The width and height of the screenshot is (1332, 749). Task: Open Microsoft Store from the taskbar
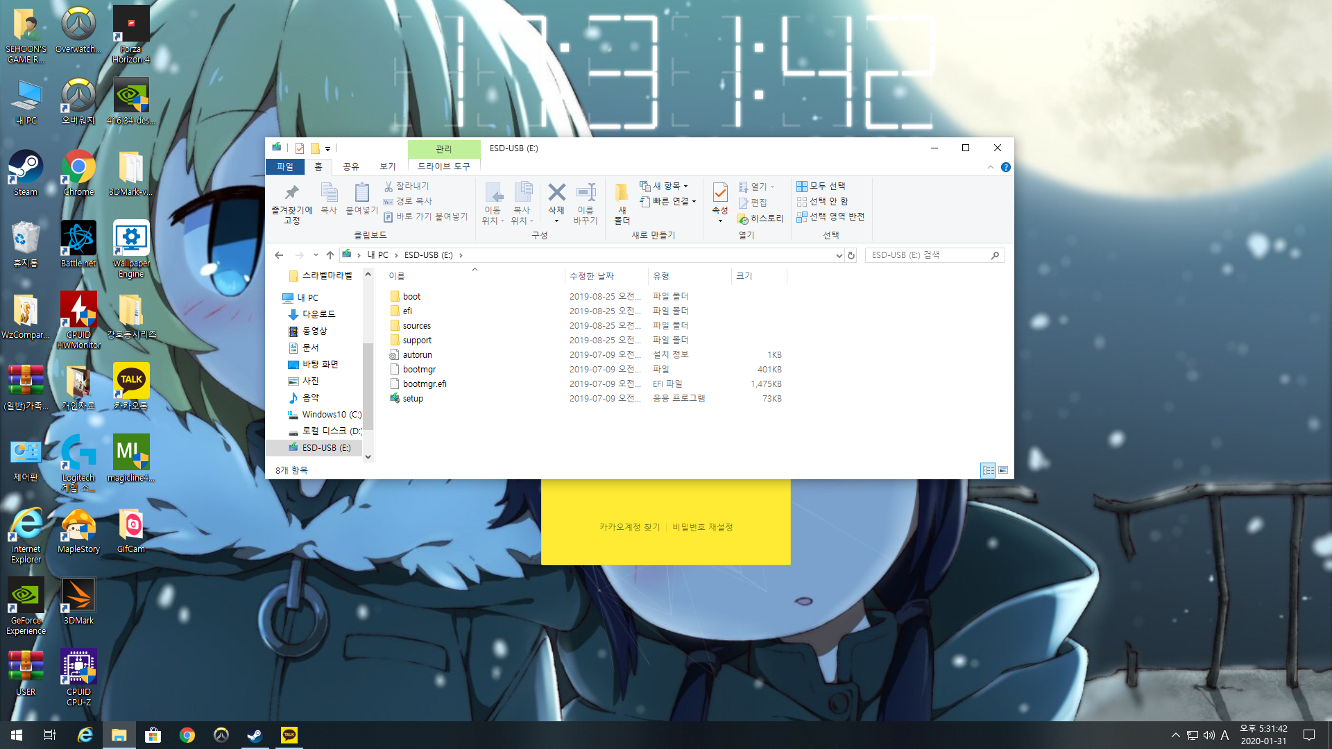pos(153,735)
